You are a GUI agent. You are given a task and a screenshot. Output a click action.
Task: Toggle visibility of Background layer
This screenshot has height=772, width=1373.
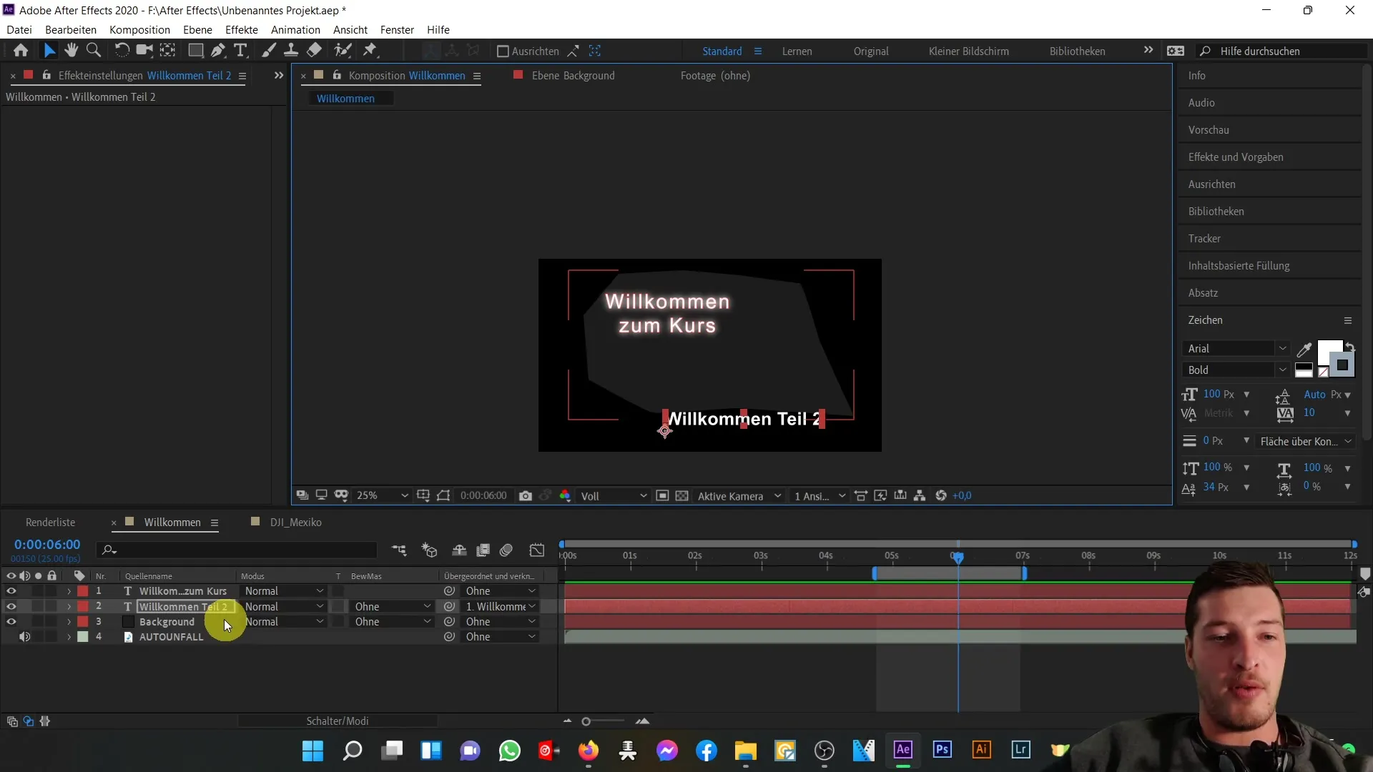[x=11, y=621]
